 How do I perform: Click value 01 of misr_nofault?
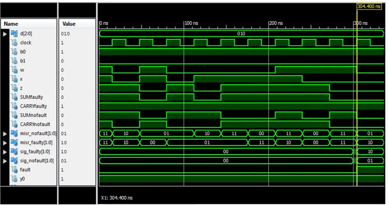(64, 133)
